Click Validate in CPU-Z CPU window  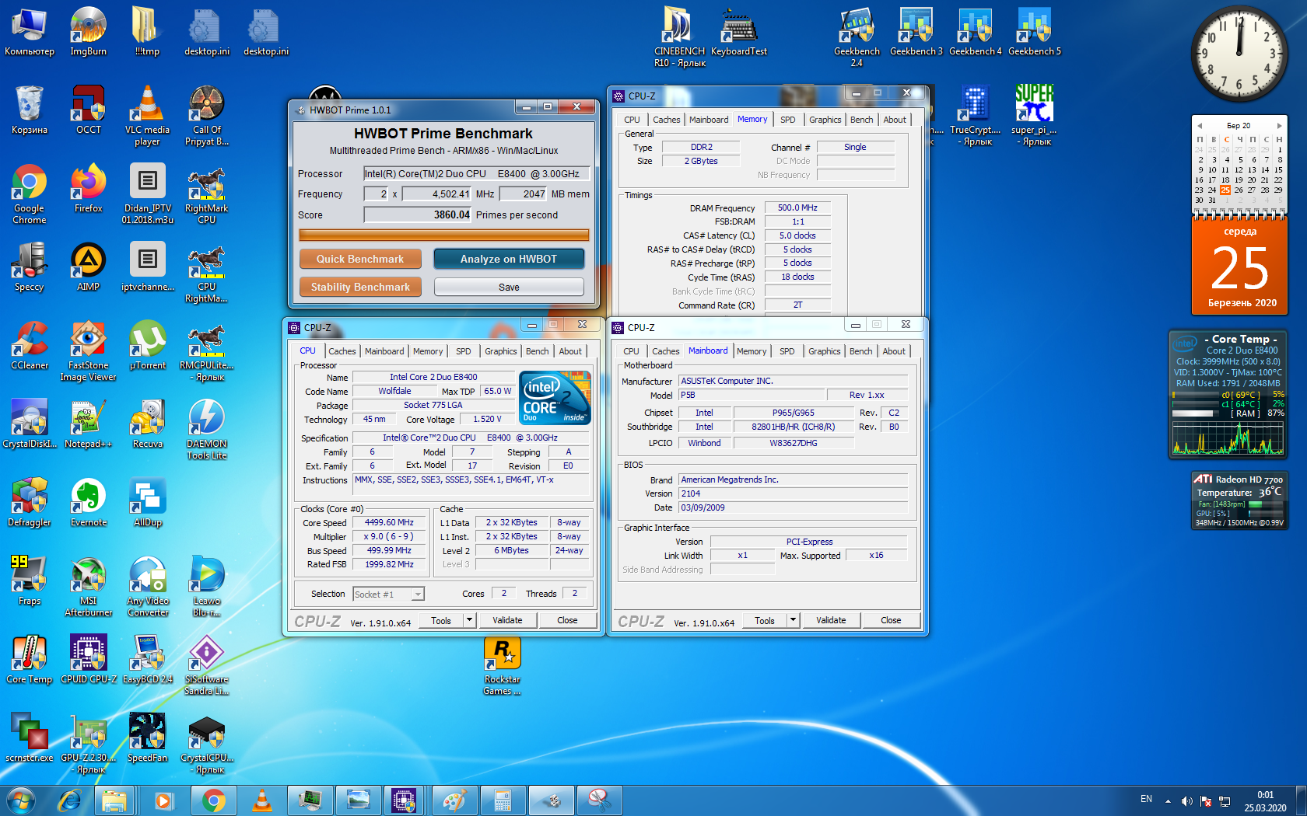pos(507,620)
